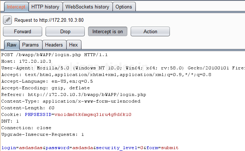This screenshot has width=245, height=151.
Task: View the request in Hex tab
Action: pos(74,45)
